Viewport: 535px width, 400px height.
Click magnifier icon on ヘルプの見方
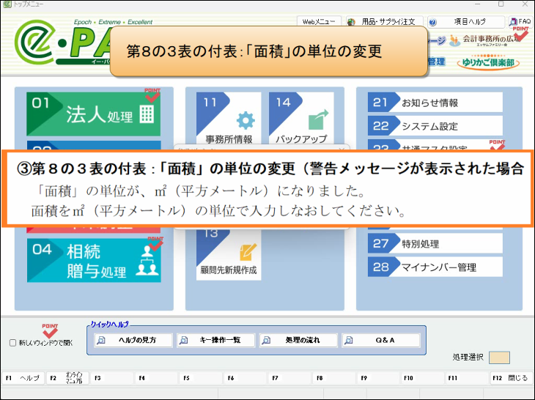tap(101, 340)
